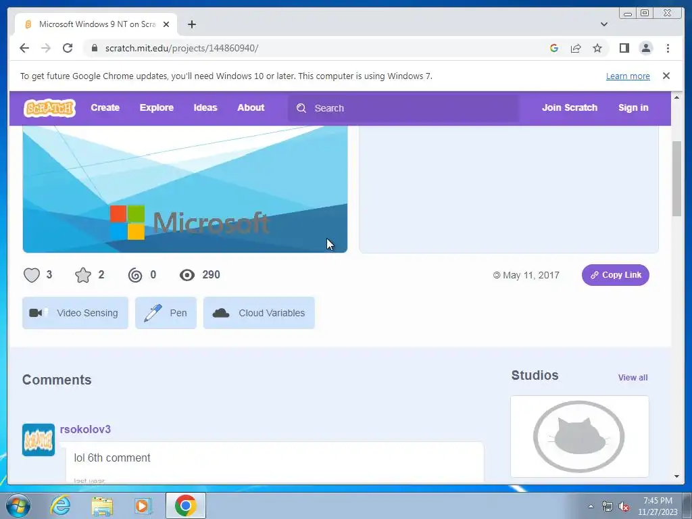Viewport: 692px width, 519px height.
Task: Open a new tab with plus button
Action: pyautogui.click(x=191, y=24)
